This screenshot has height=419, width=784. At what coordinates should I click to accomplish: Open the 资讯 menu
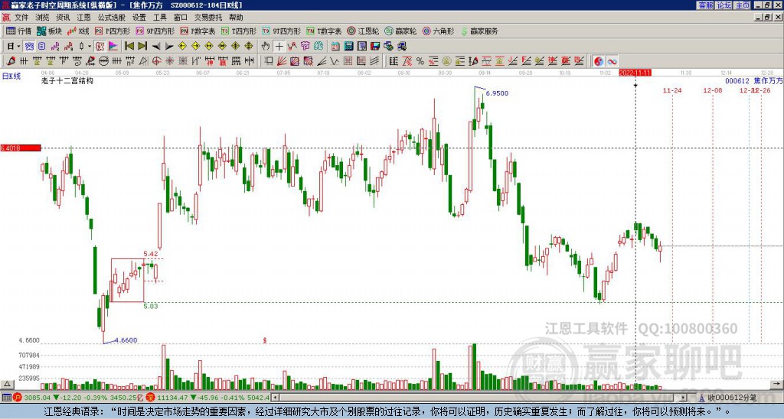pos(63,18)
